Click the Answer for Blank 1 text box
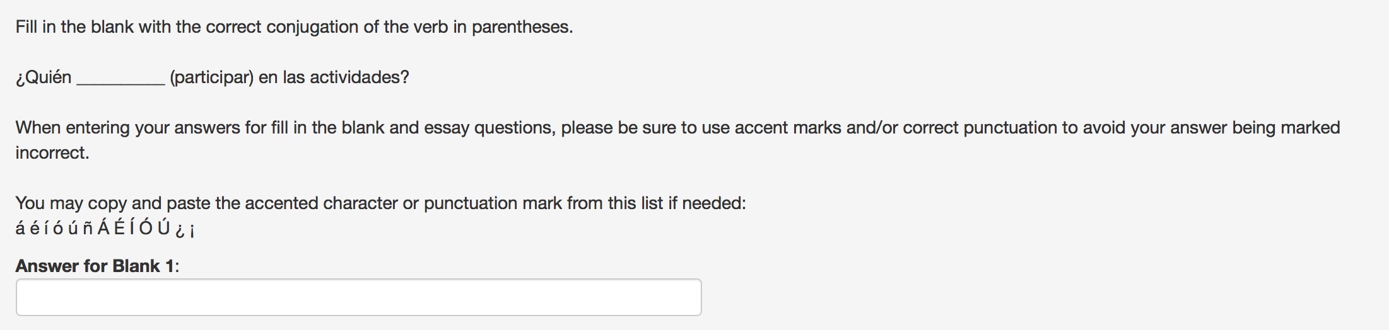 point(358,297)
